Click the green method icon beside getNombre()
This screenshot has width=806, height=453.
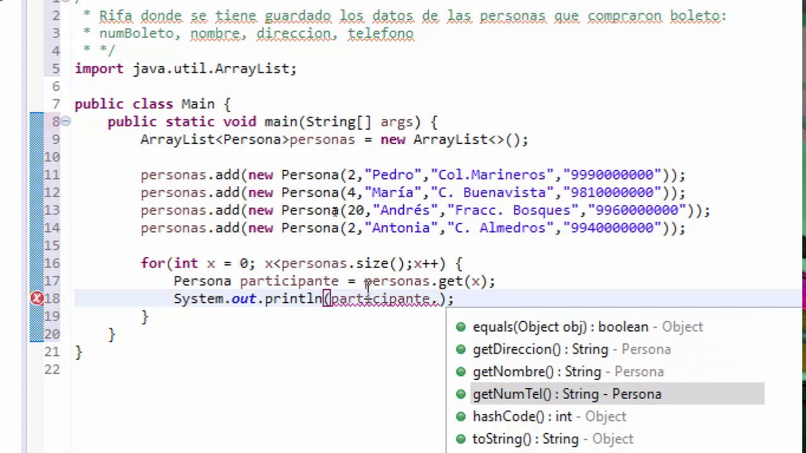(461, 372)
